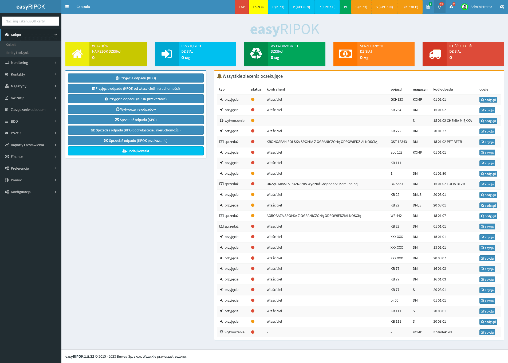The height and width of the screenshot is (363, 508).
Task: Click the Dodaj kontakt button
Action: point(136,151)
